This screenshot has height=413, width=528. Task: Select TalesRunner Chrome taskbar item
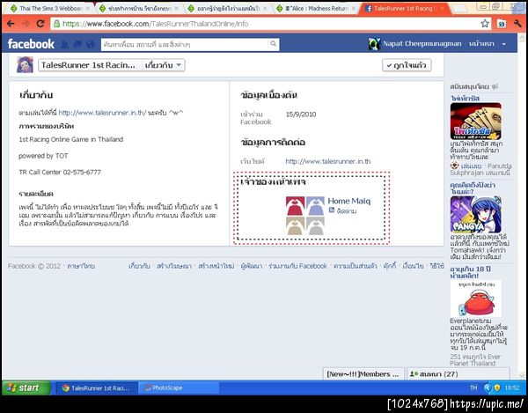coord(96,388)
